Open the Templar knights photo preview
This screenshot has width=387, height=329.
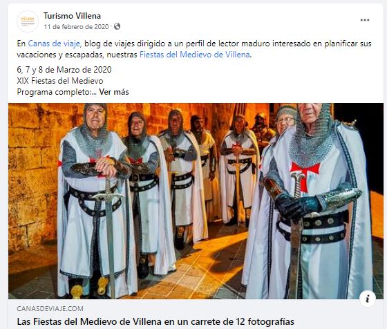(x=196, y=201)
